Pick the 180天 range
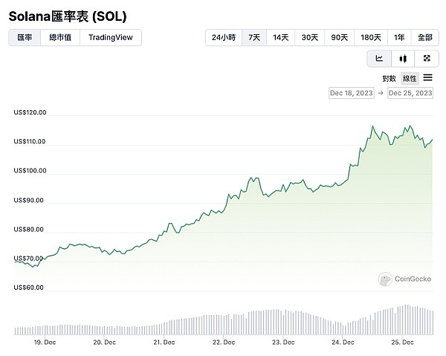The image size is (446, 356). click(370, 37)
